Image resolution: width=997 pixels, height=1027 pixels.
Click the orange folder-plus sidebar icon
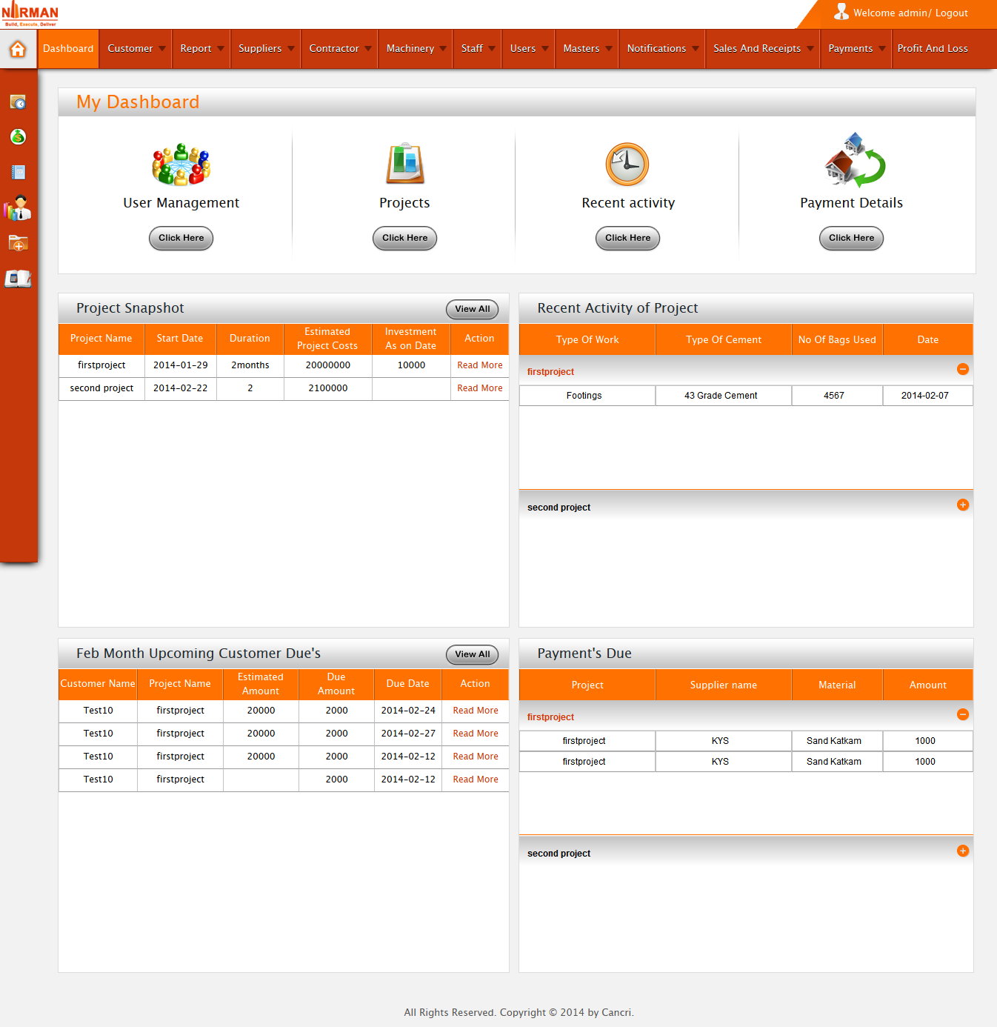[x=18, y=243]
